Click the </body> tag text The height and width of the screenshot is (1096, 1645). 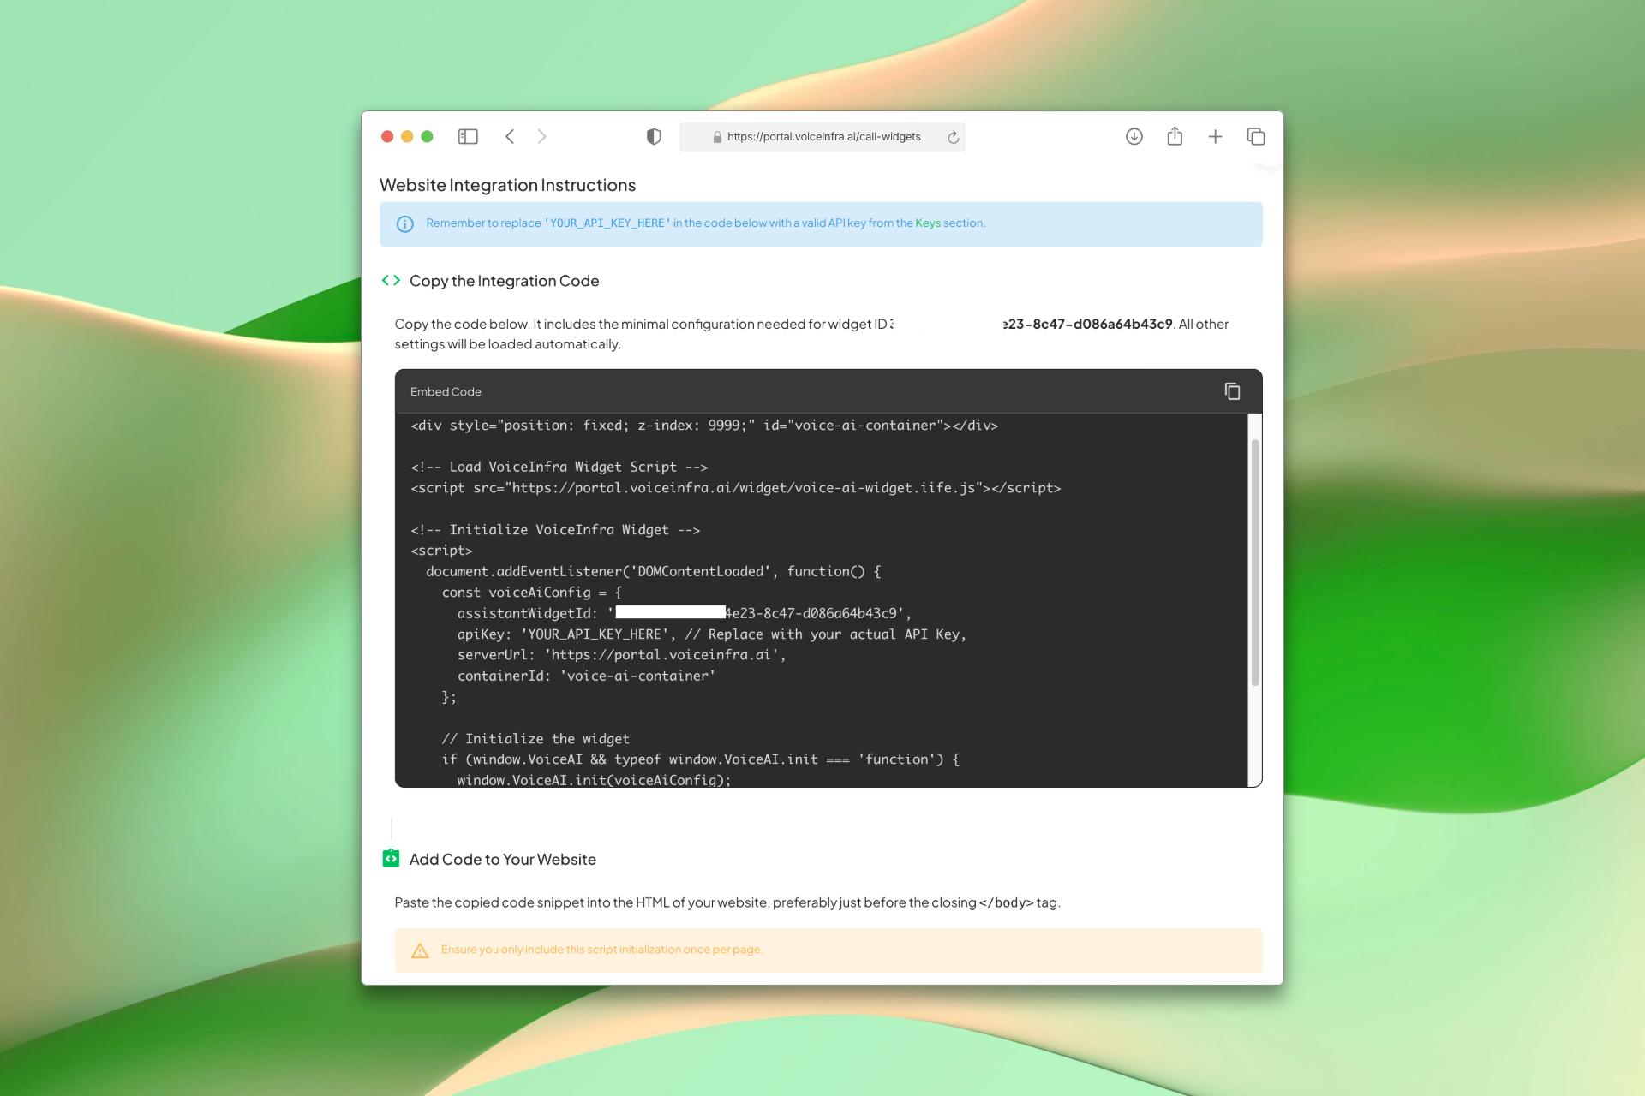pyautogui.click(x=1006, y=902)
